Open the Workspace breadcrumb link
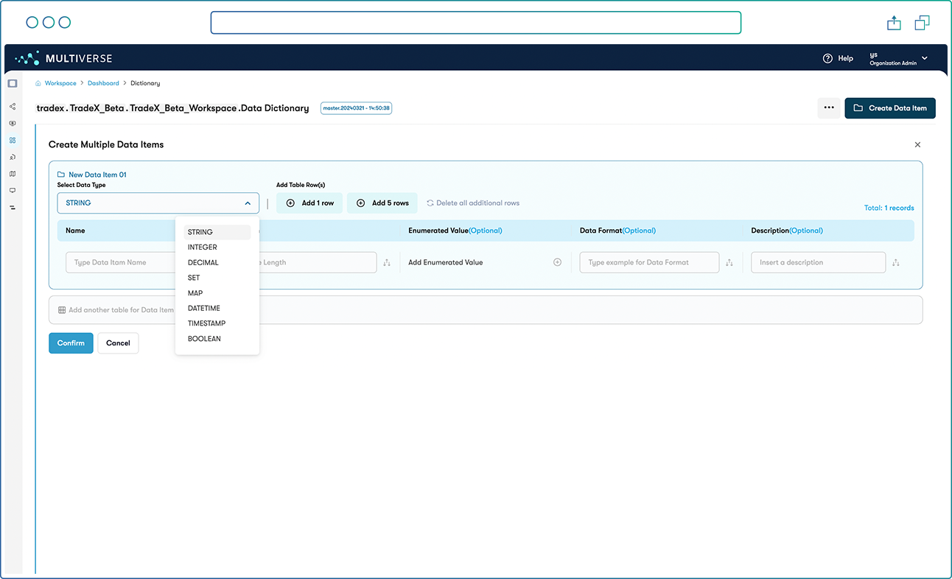Viewport: 952px width, 579px height. coord(60,83)
